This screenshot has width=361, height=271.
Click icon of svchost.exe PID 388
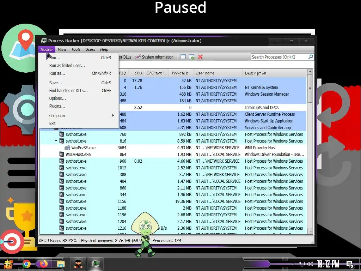[62, 174]
